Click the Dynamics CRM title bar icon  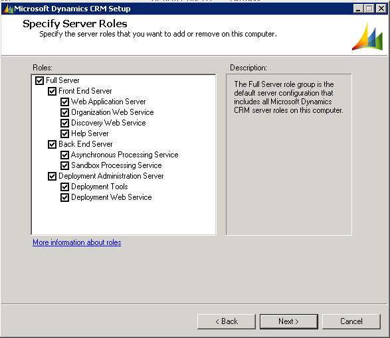[x=9, y=9]
